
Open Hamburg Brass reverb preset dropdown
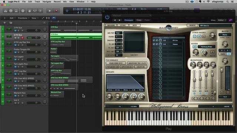[x=206, y=47]
